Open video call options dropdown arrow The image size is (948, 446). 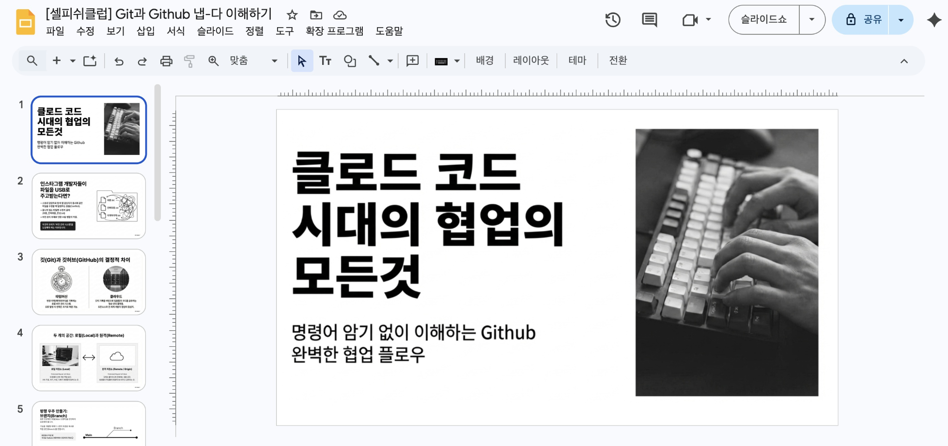pos(708,20)
